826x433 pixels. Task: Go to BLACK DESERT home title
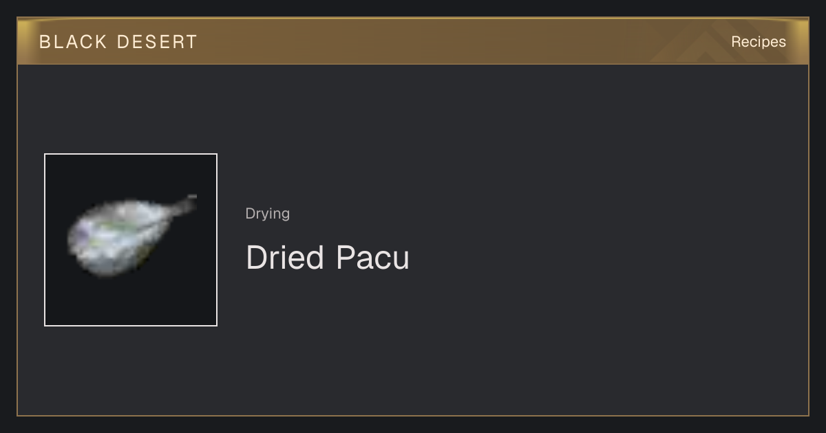tap(118, 42)
